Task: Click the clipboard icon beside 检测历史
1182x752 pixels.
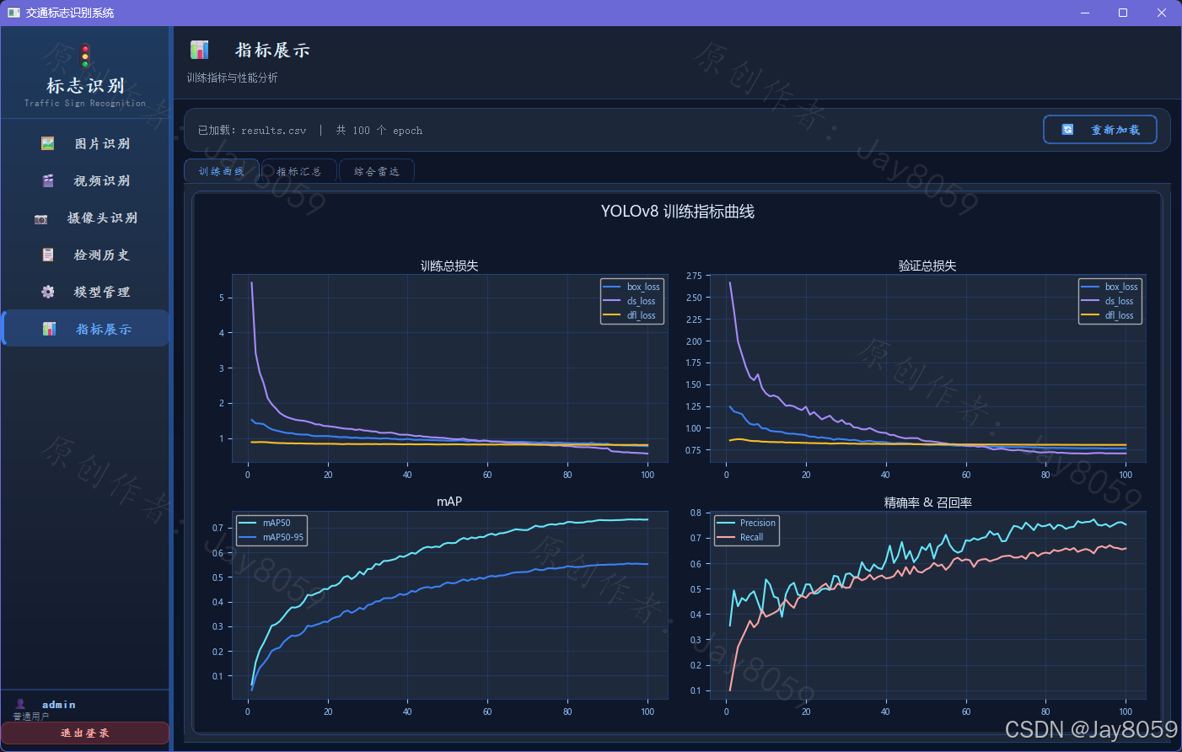Action: (x=48, y=255)
